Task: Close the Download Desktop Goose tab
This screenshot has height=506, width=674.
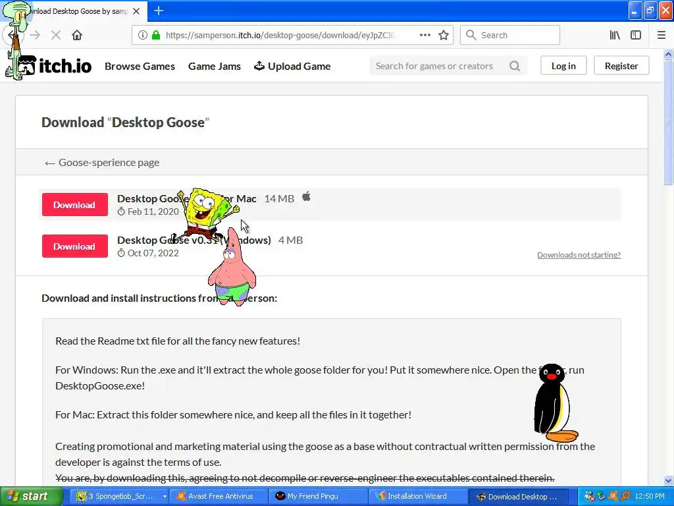Action: (136, 11)
